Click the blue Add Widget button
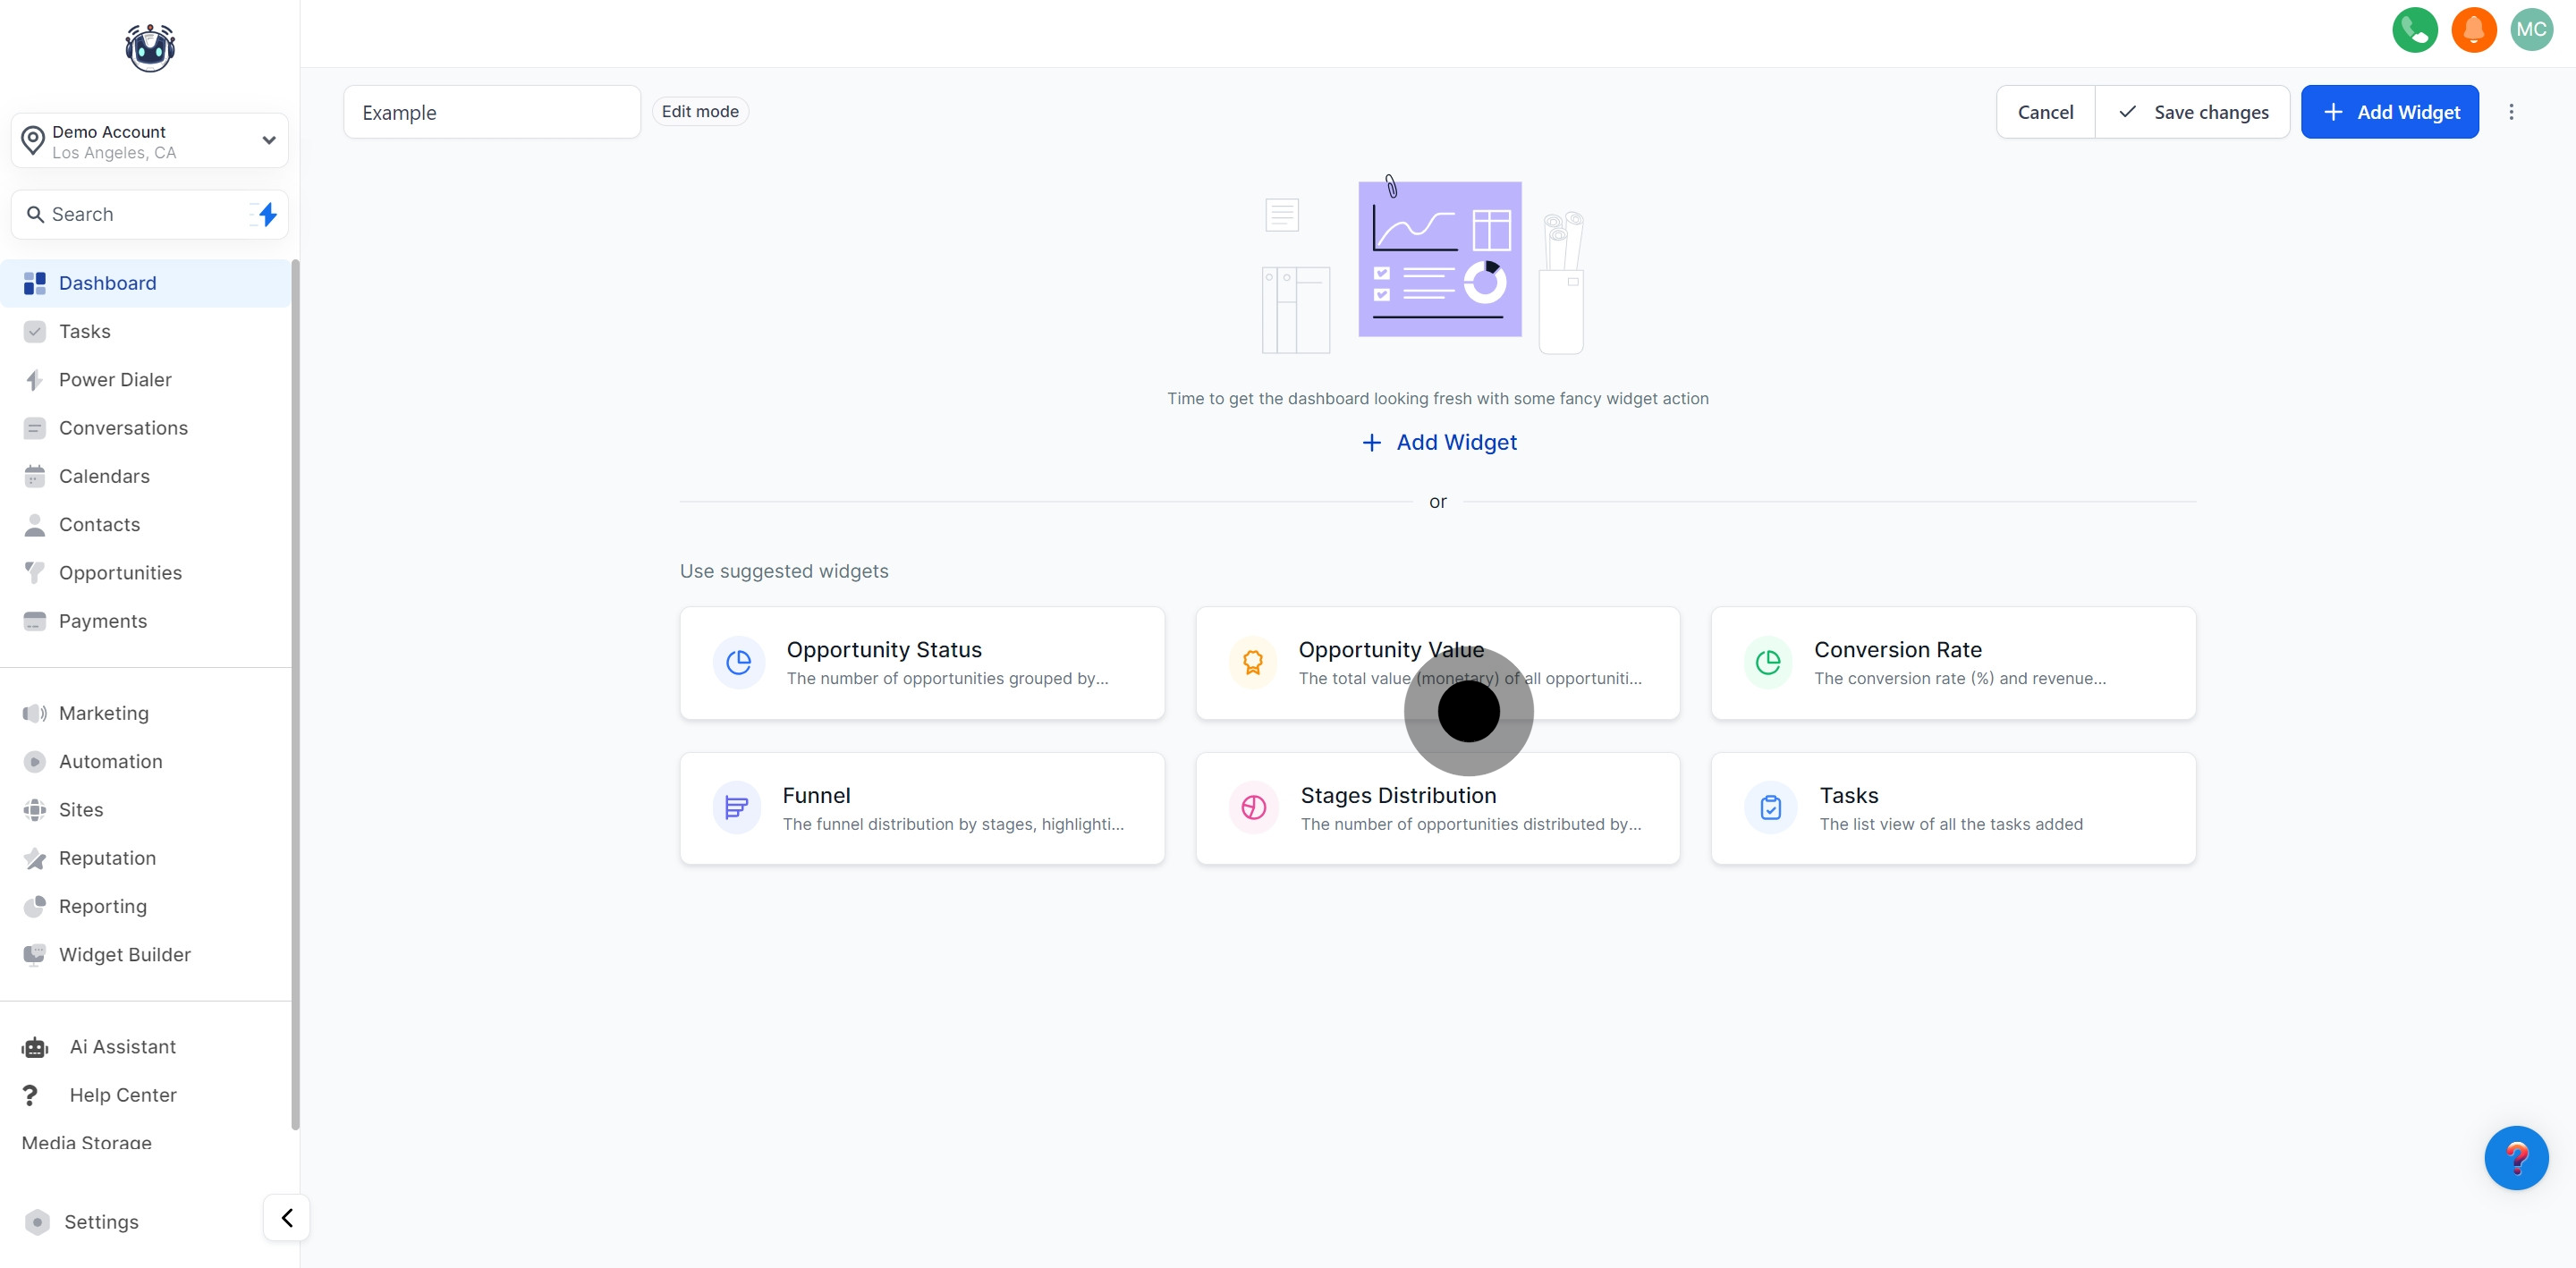 tap(2389, 112)
